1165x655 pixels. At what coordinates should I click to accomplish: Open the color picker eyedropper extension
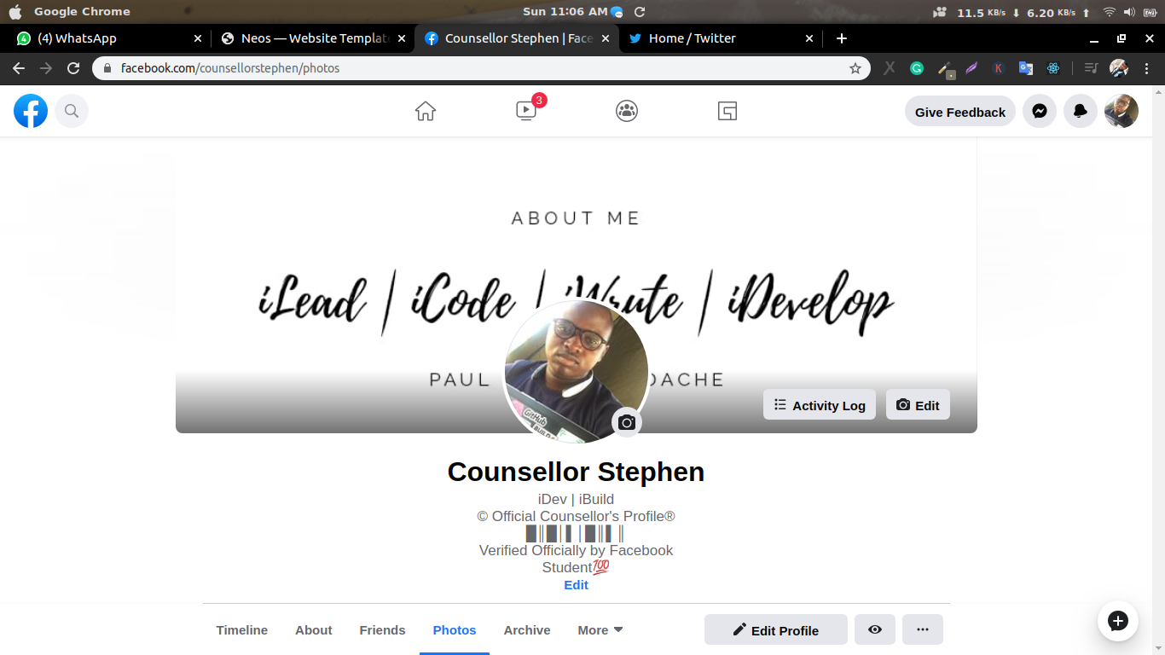pyautogui.click(x=945, y=69)
